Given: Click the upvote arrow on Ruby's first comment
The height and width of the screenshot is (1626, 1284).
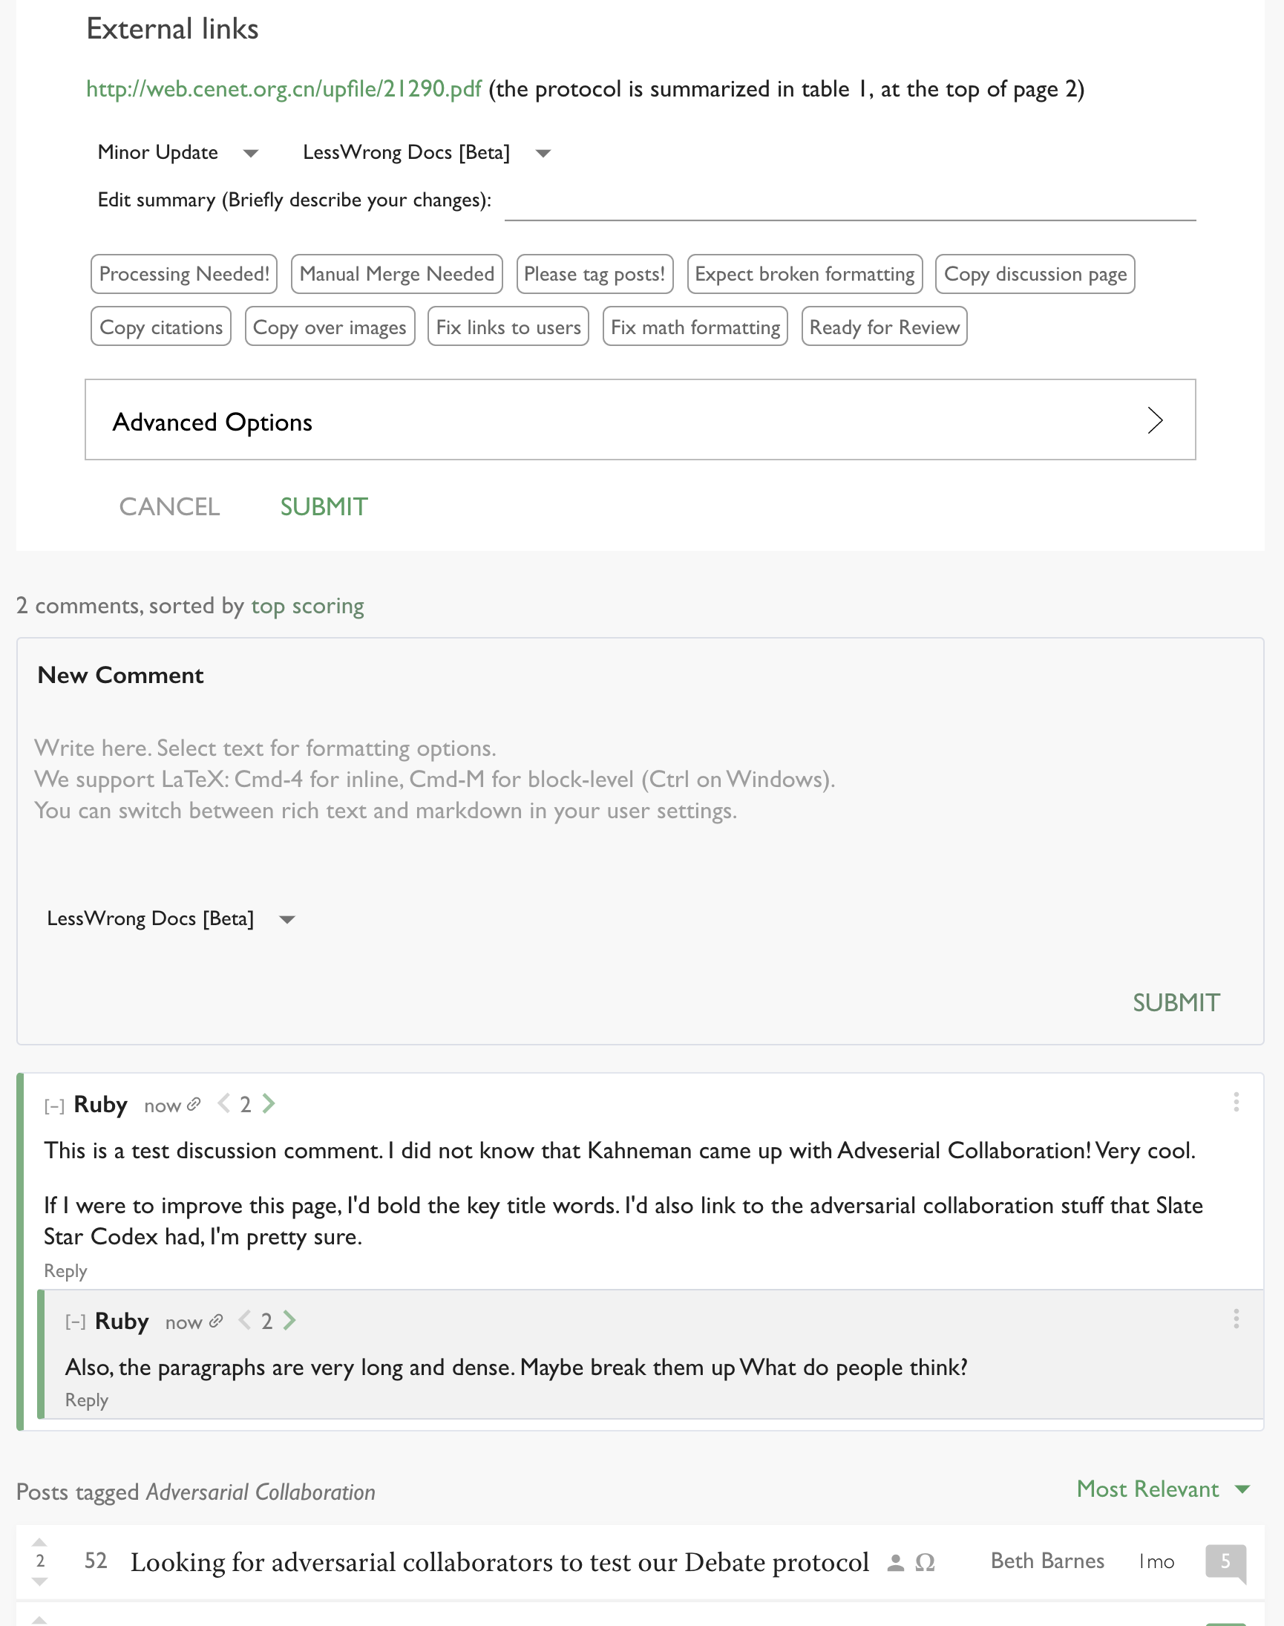Looking at the screenshot, I should tap(269, 1103).
